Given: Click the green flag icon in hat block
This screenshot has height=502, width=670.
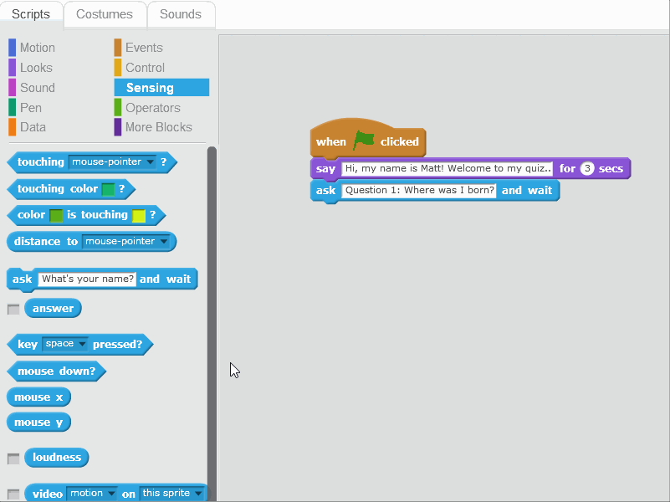Looking at the screenshot, I should coord(363,140).
